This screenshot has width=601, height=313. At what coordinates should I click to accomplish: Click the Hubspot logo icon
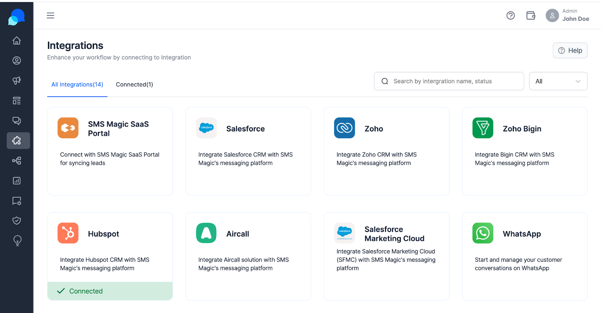pos(68,233)
